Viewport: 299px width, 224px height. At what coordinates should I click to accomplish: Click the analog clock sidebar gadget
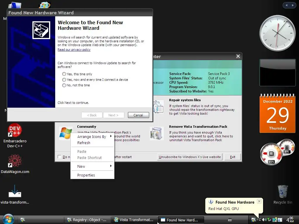(x=277, y=33)
